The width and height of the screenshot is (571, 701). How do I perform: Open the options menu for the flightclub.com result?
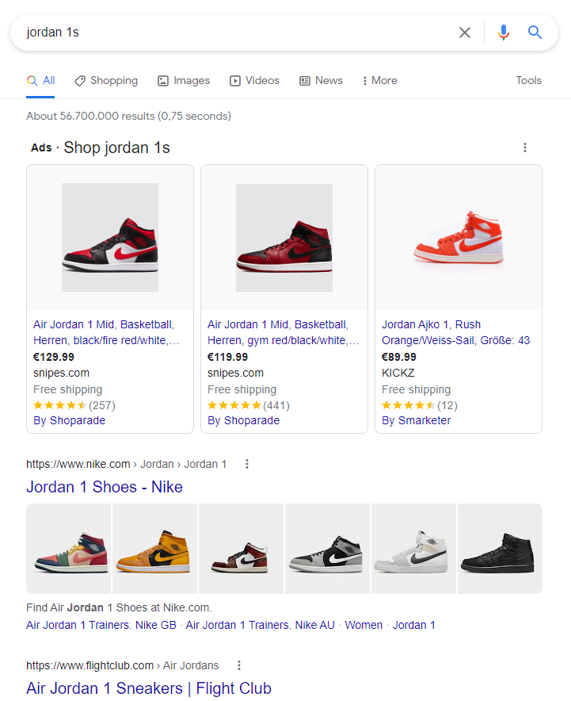click(239, 665)
